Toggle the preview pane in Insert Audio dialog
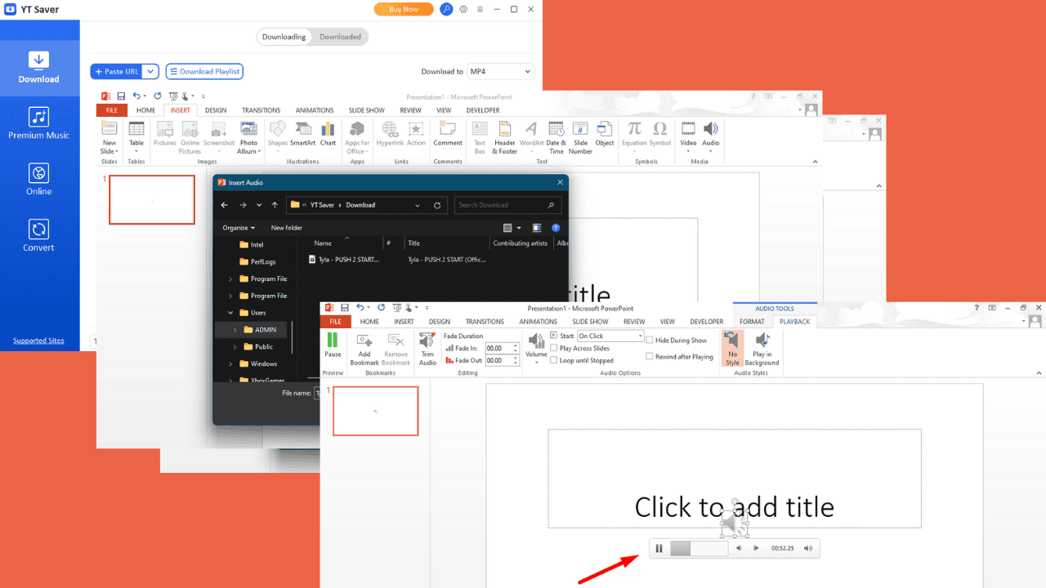Viewport: 1046px width, 588px height. tap(537, 228)
